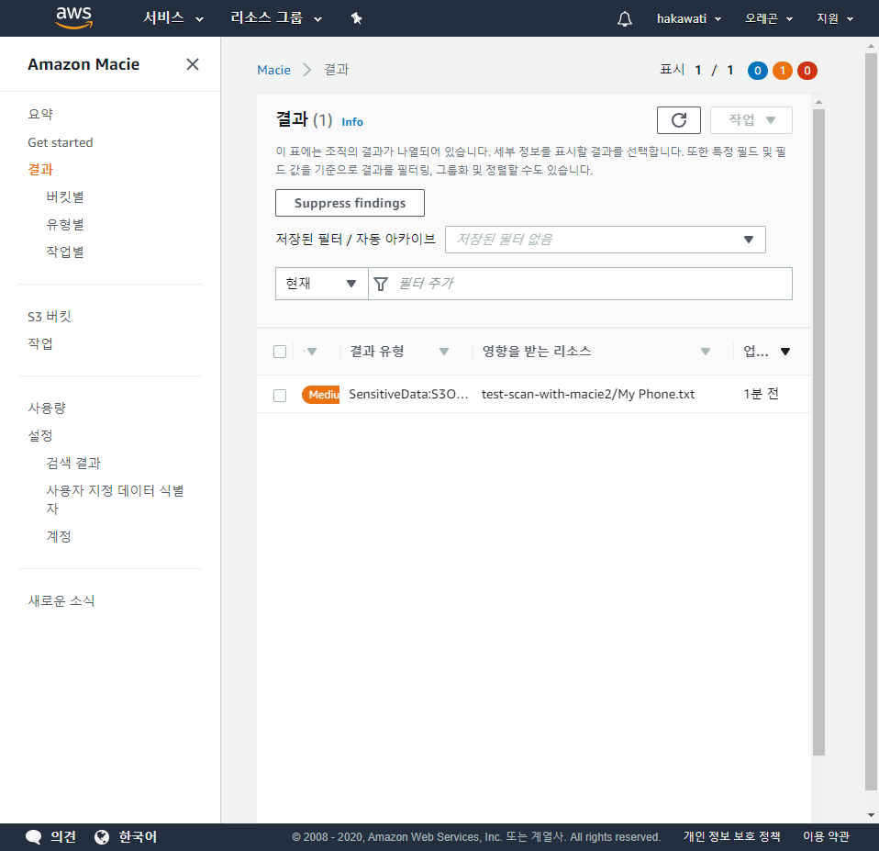This screenshot has height=851, width=879.
Task: Open the SensitiveData:S3O finding
Action: 408,395
